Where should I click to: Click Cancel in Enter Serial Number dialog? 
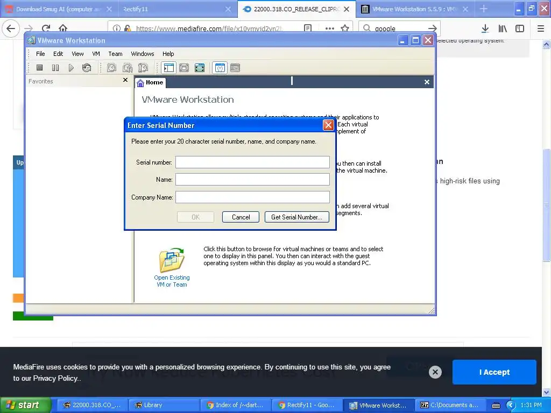[x=241, y=217]
